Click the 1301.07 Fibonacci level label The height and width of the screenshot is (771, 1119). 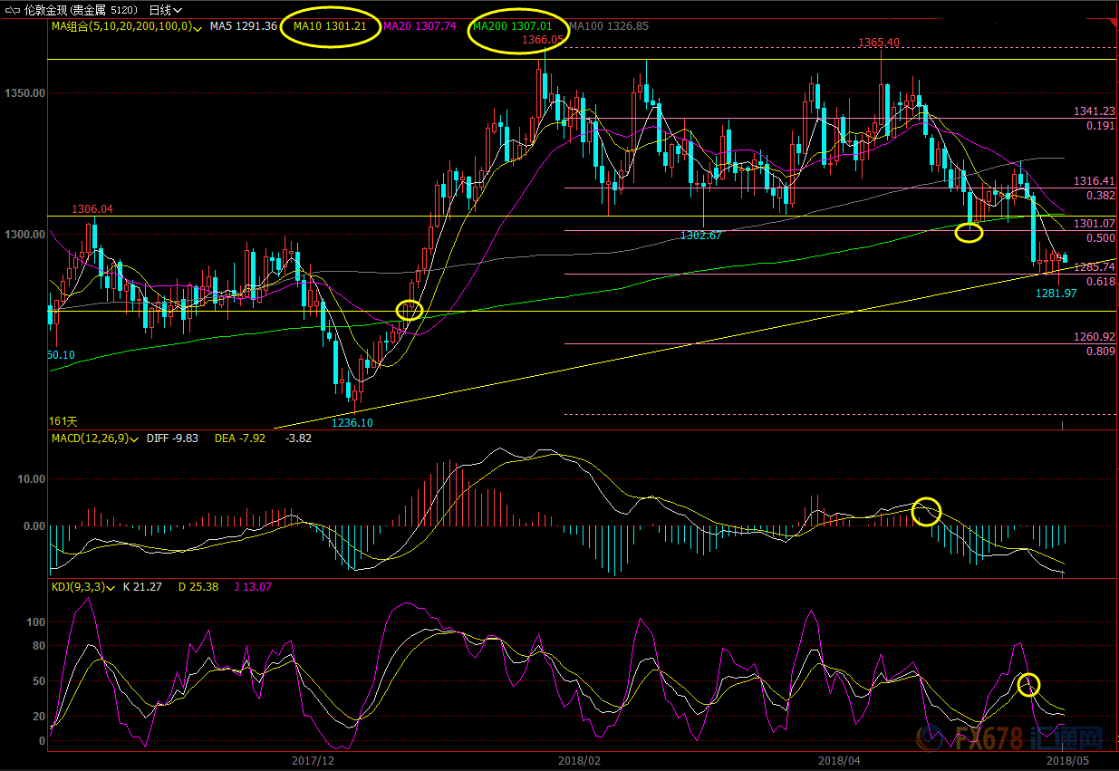pyautogui.click(x=1095, y=224)
